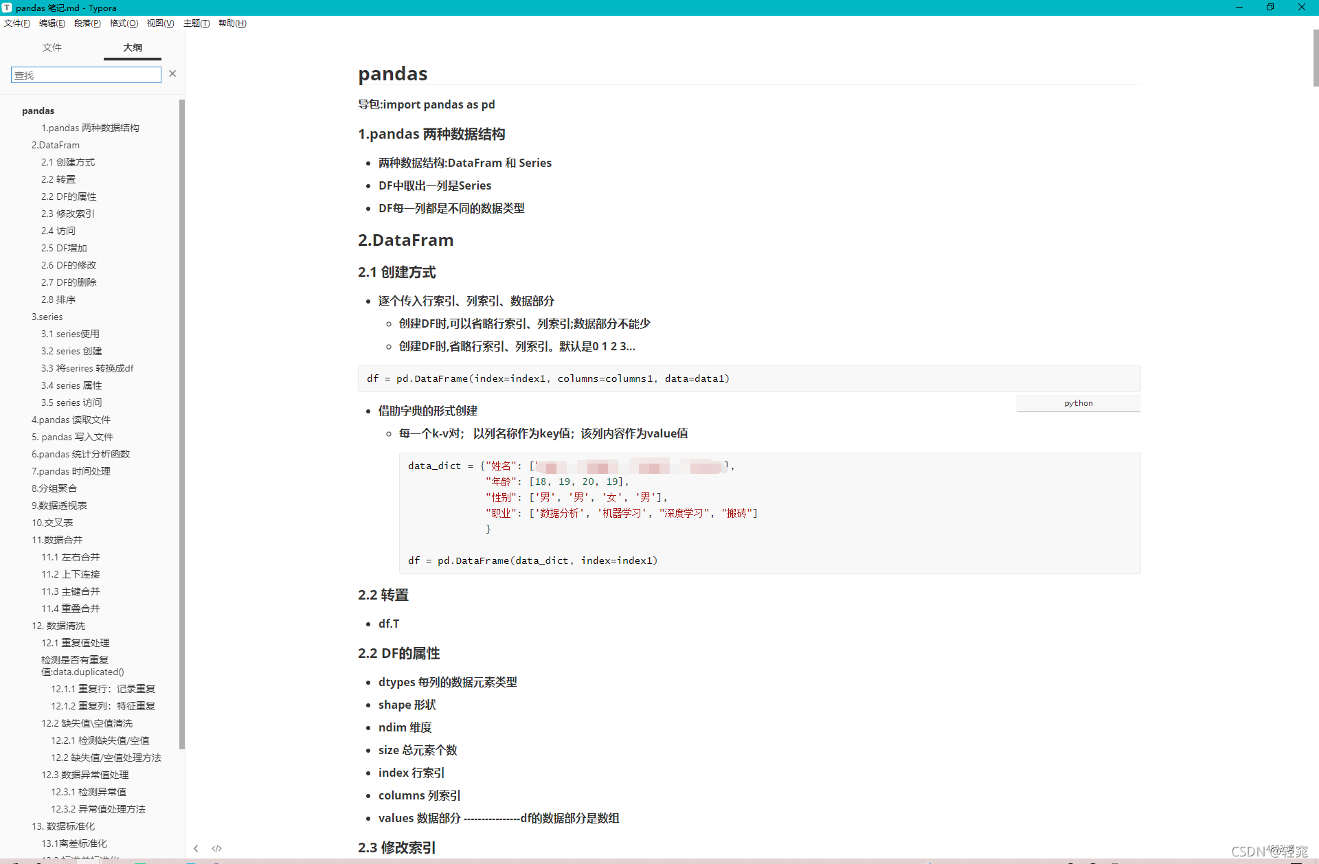Go to 12.2.1 检测缺失值/空值 entry

100,740
